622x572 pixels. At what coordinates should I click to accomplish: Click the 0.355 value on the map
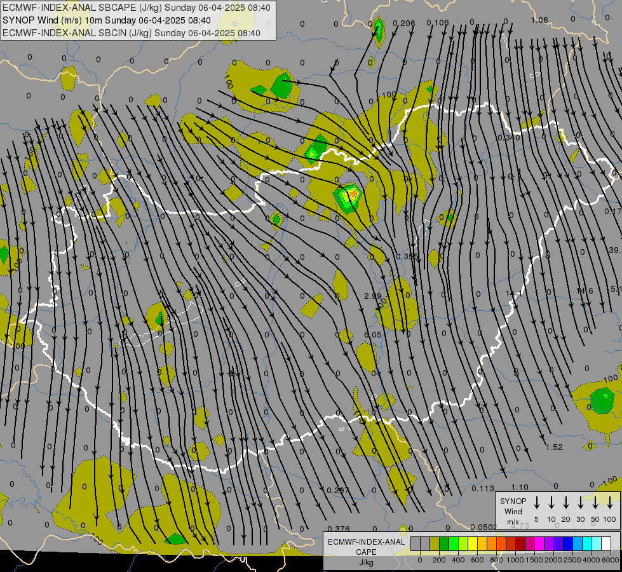[407, 256]
